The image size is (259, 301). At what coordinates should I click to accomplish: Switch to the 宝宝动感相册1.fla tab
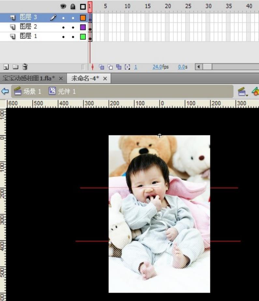pyautogui.click(x=29, y=79)
